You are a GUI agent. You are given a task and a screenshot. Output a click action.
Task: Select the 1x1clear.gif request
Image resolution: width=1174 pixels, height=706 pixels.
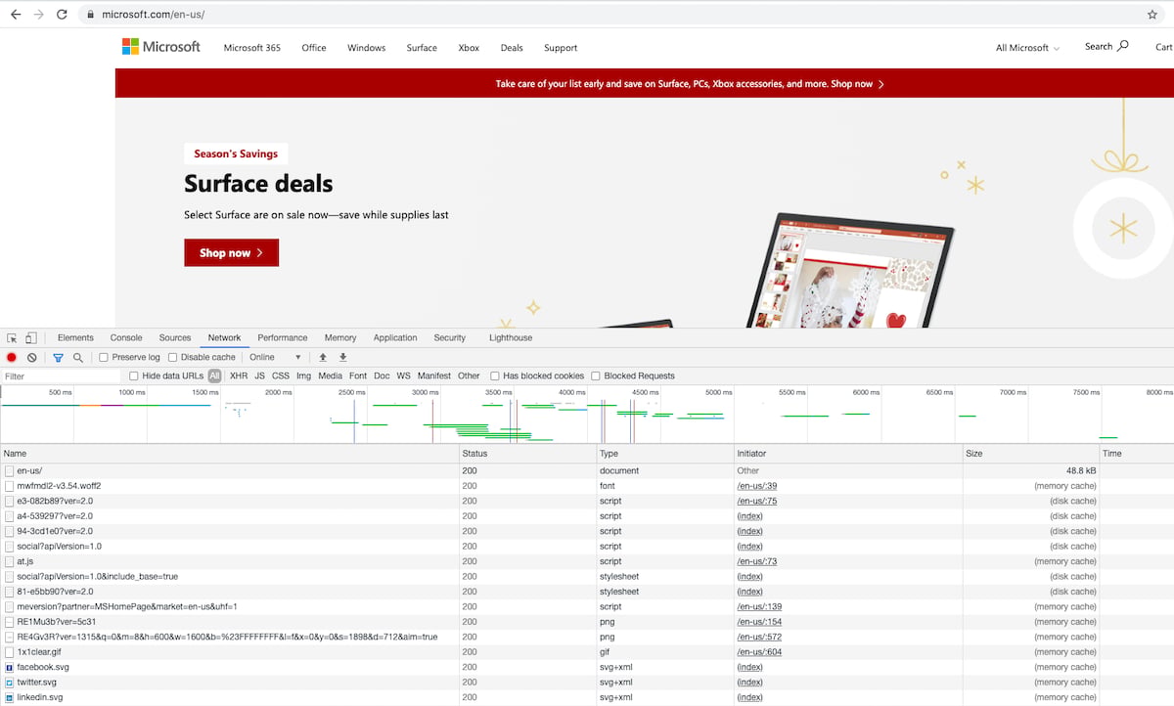[587, 652]
